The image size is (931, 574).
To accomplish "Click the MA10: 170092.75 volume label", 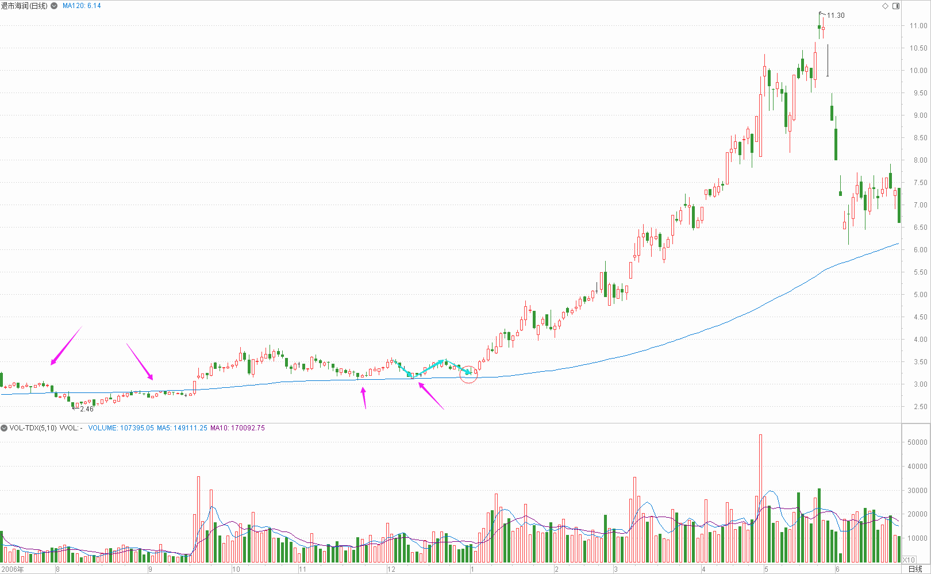I will pos(237,428).
